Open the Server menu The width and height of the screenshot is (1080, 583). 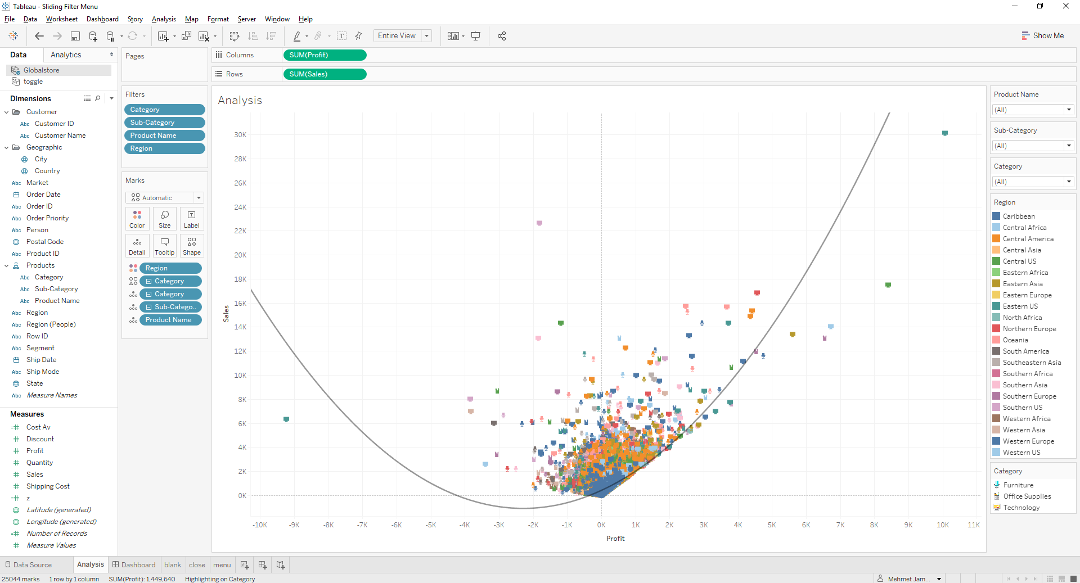(x=246, y=19)
